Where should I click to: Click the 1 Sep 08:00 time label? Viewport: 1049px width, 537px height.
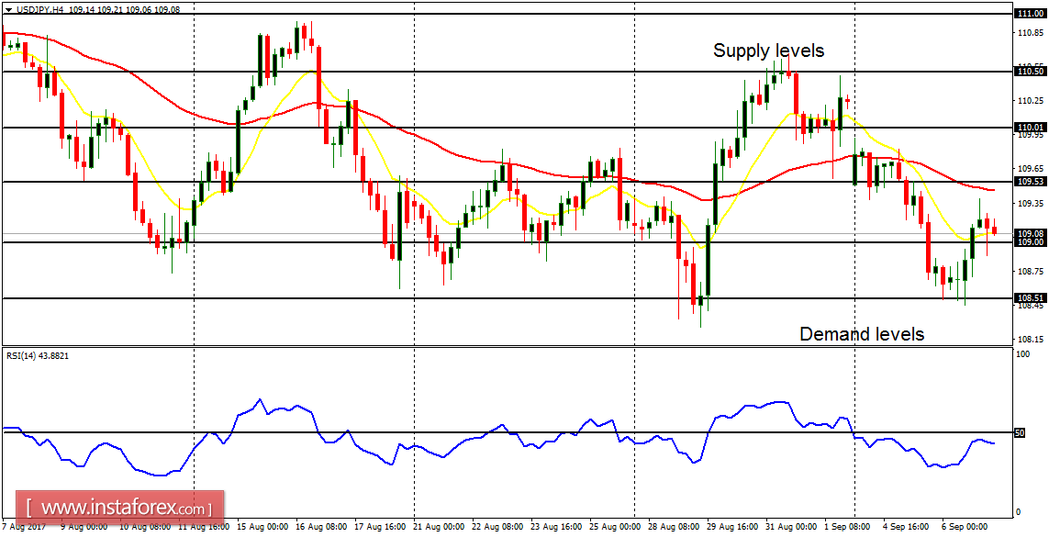click(x=847, y=527)
